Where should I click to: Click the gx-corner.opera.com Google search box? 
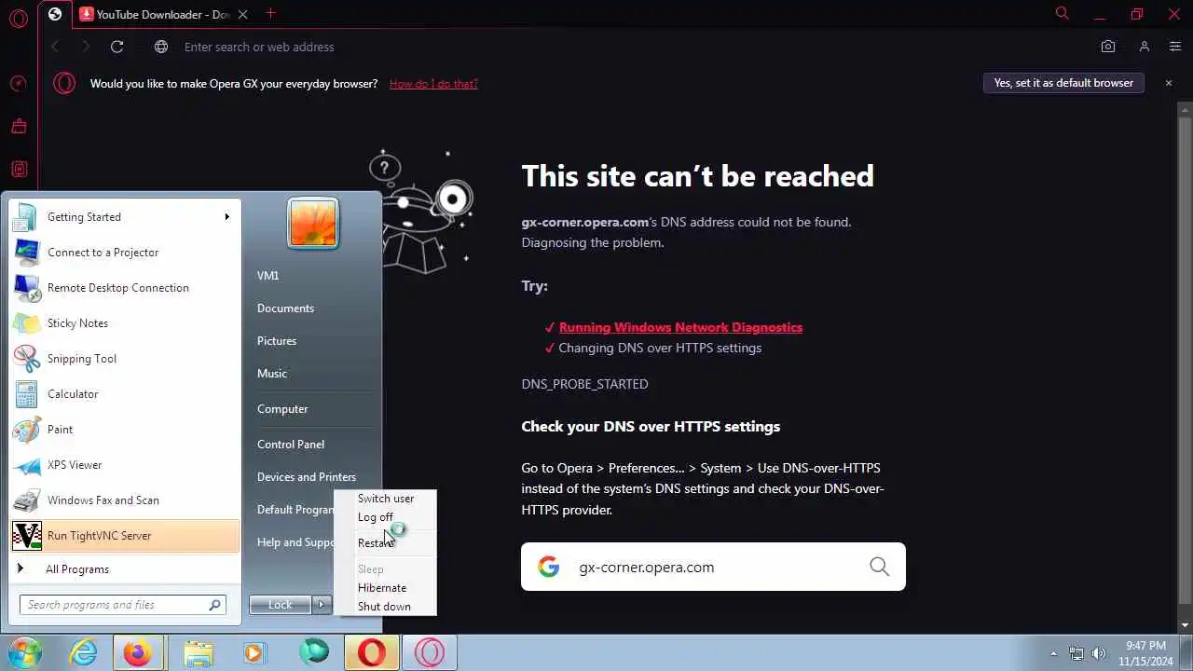click(x=713, y=567)
